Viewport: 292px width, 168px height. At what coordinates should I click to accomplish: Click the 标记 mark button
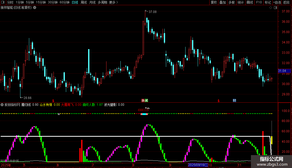point(268,2)
